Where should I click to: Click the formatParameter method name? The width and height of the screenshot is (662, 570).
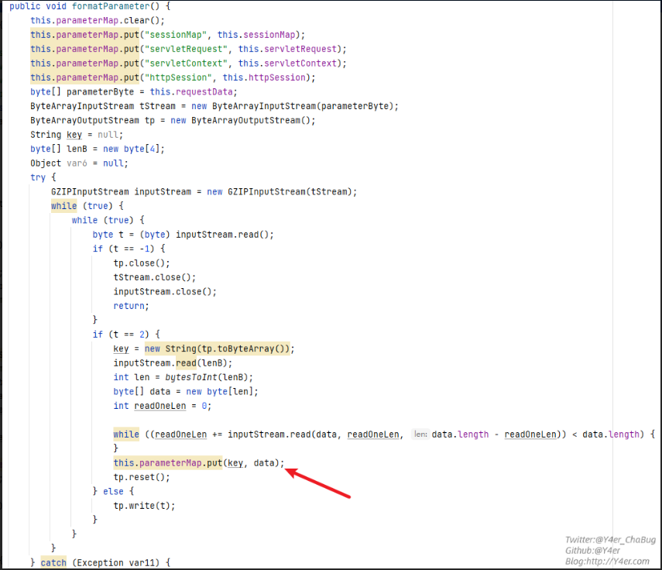point(111,6)
